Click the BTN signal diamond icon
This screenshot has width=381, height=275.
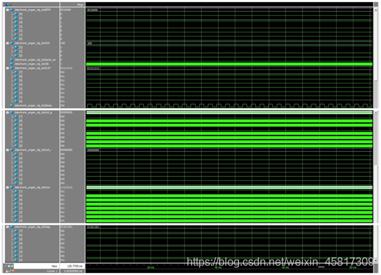pyautogui.click(x=12, y=10)
